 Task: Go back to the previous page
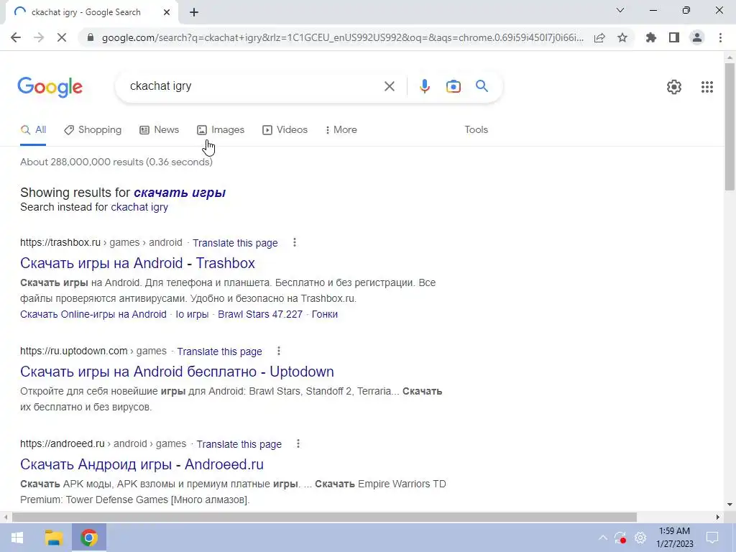point(16,37)
